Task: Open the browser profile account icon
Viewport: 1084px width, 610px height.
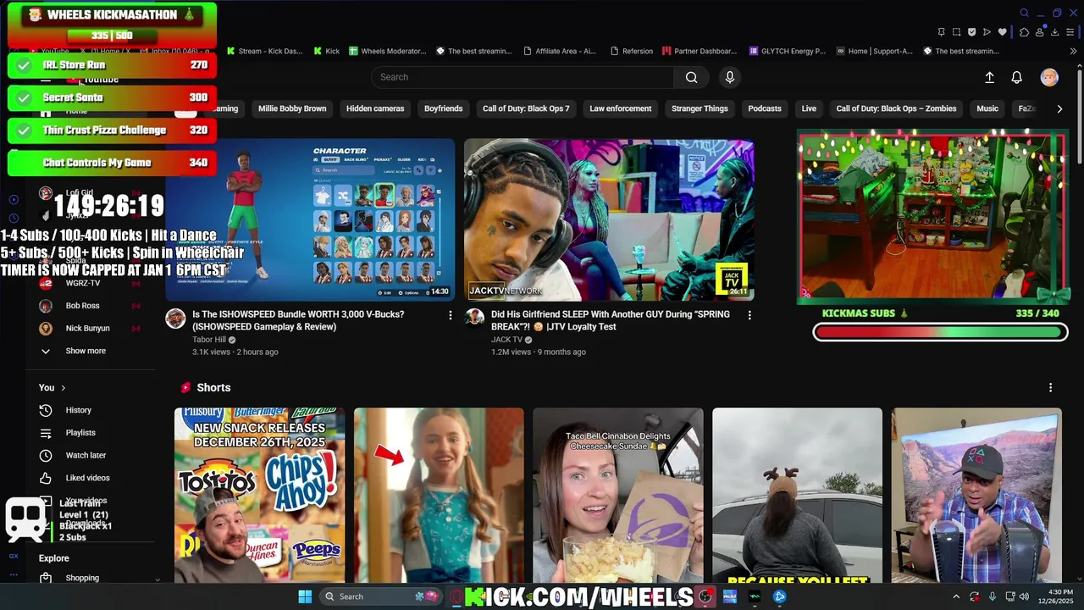Action: point(1040,32)
